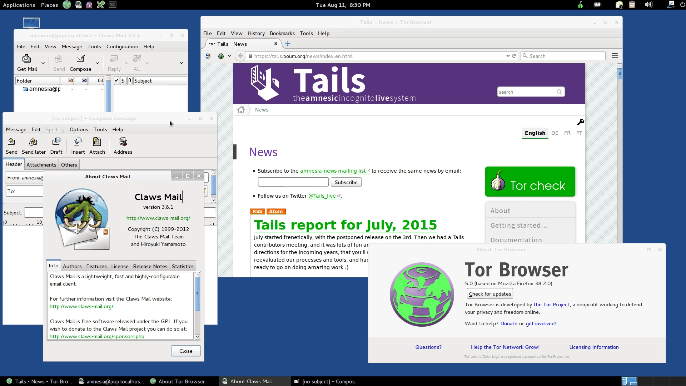Screen dimensions: 686x386
Task: Open Donate link in About Tor Browser
Action: [x=509, y=323]
